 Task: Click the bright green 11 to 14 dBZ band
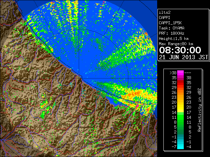[x=180, y=117]
